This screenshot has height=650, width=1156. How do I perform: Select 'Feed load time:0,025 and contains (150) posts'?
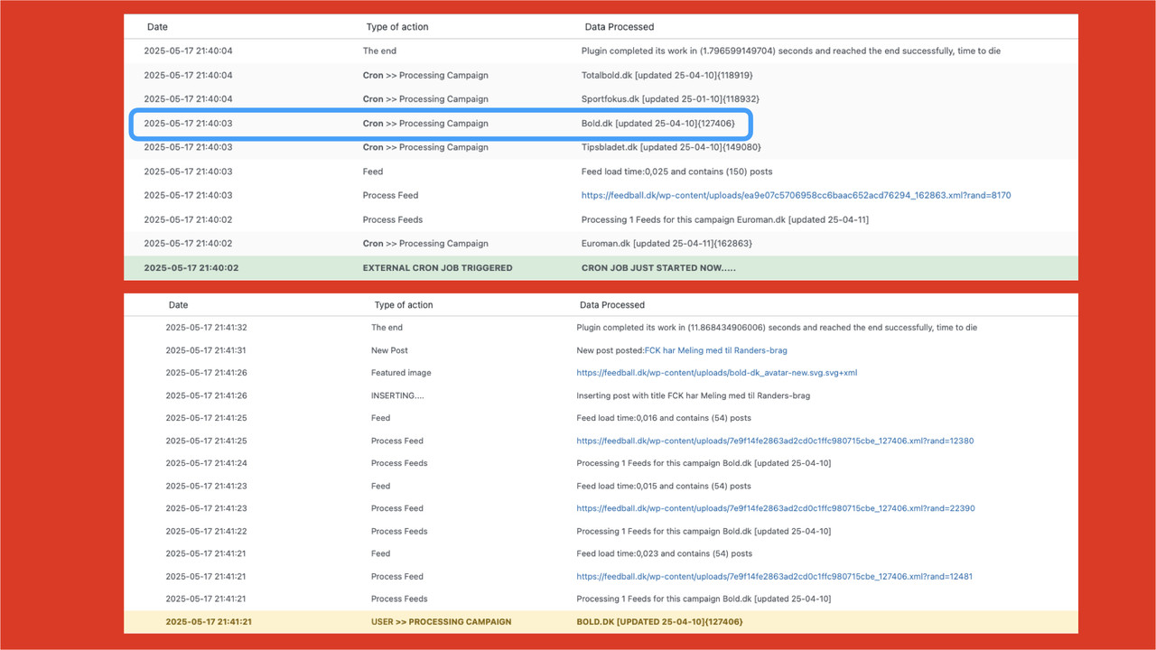click(x=676, y=172)
